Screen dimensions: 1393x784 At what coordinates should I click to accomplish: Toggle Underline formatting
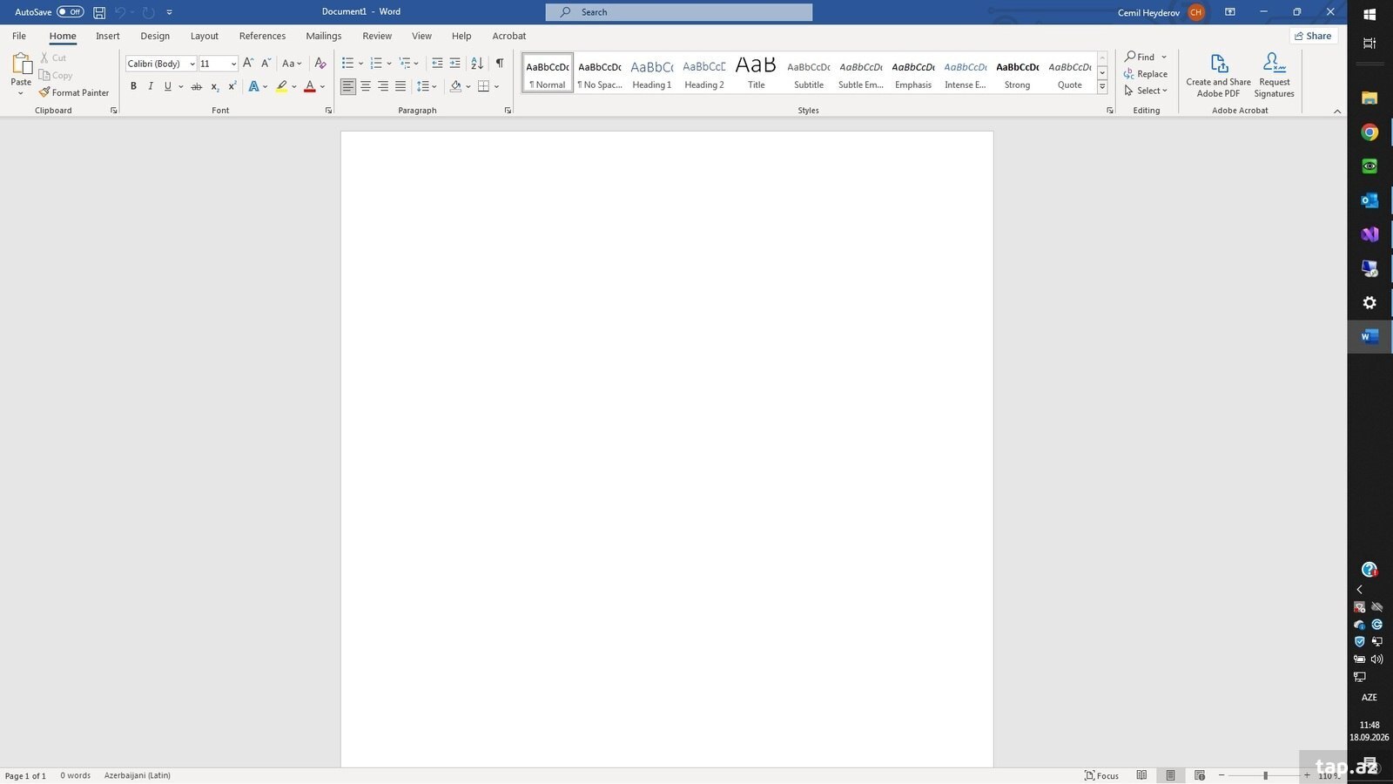click(x=167, y=86)
